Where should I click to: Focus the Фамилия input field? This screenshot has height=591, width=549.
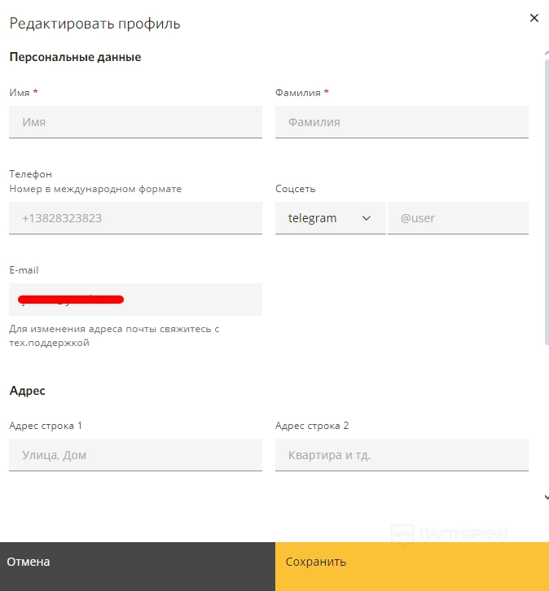[x=402, y=122]
